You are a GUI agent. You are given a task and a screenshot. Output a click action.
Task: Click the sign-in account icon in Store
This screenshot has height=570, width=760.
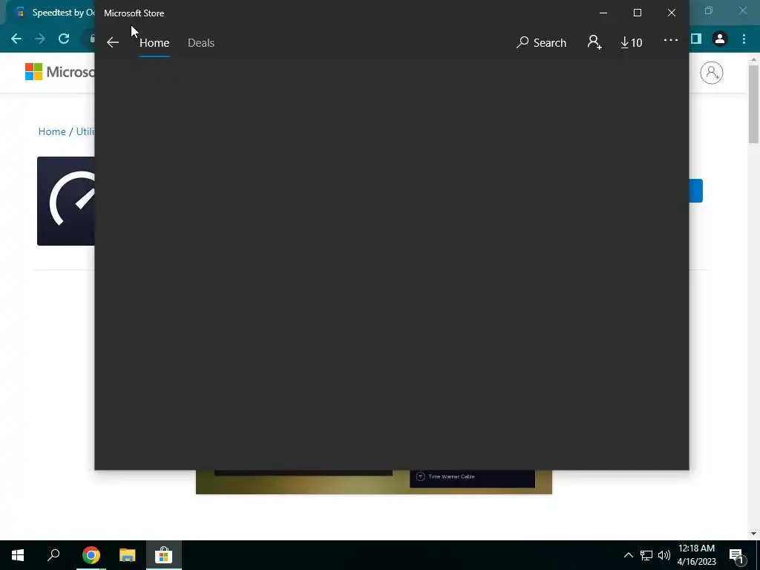pos(594,42)
